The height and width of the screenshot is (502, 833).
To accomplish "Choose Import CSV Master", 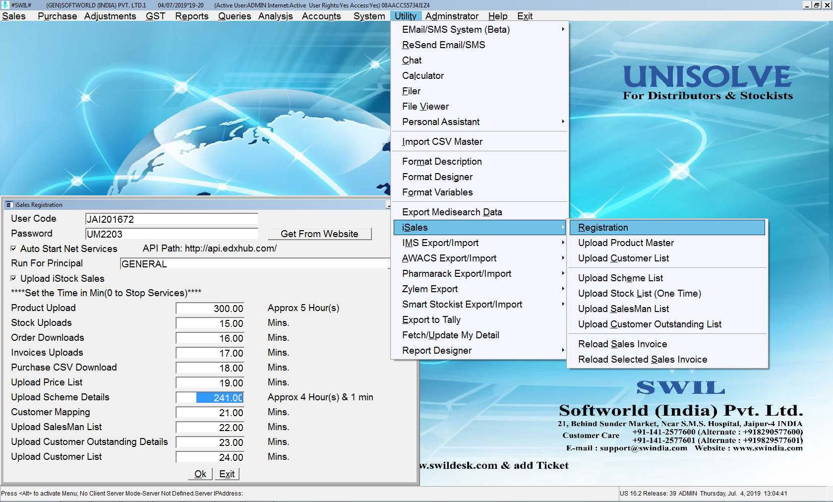I will [x=479, y=141].
